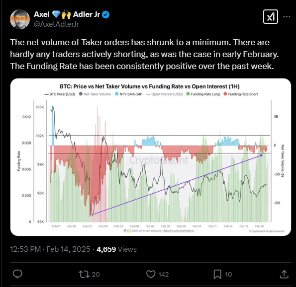Toggle BTC Price [USD] legend entry
The width and height of the screenshot is (296, 287).
click(x=60, y=94)
